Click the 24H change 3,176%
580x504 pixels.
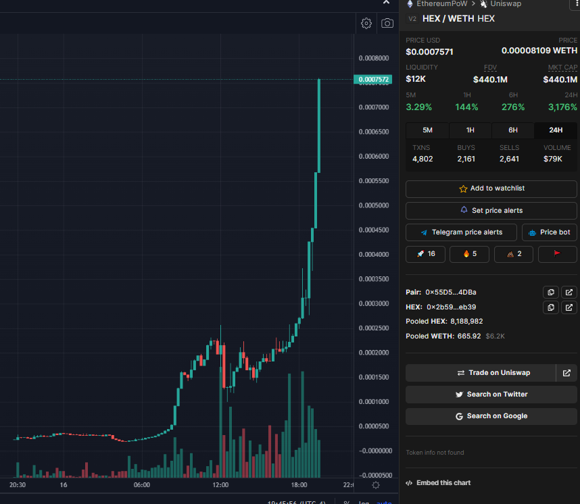(562, 107)
